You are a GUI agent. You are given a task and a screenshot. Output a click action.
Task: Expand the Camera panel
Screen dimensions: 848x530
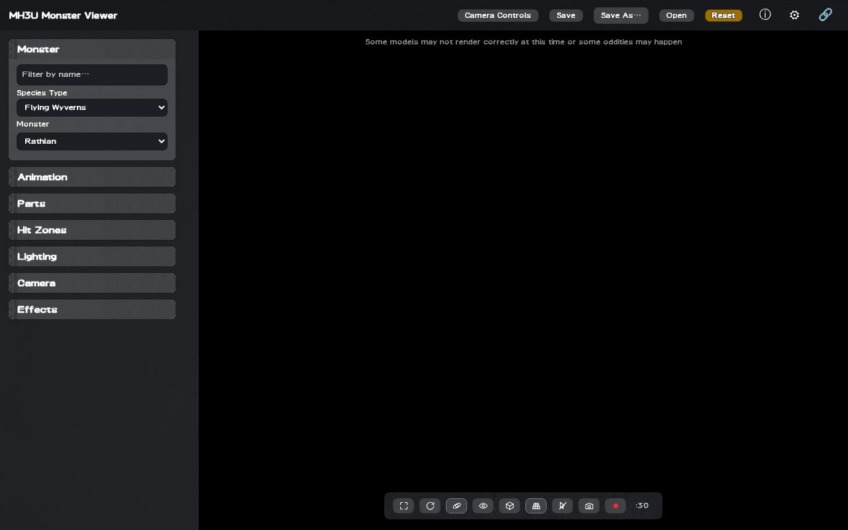pyautogui.click(x=92, y=283)
